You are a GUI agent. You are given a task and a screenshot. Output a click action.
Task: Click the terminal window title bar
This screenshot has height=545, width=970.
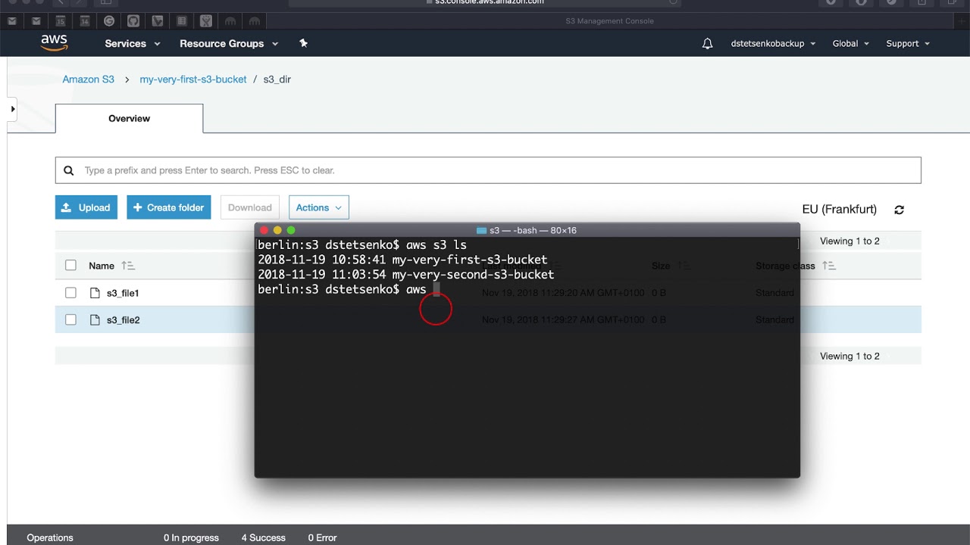(527, 230)
